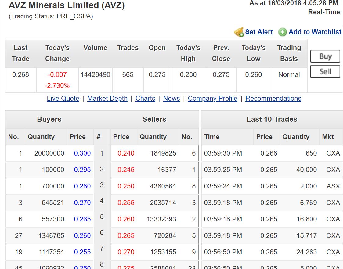The height and width of the screenshot is (269, 343).
Task: Open the Recommendations link
Action: (x=273, y=99)
